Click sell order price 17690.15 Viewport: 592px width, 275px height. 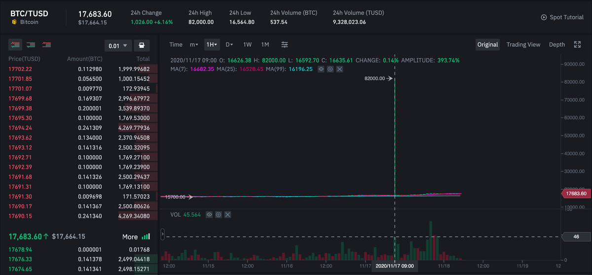(x=20, y=216)
